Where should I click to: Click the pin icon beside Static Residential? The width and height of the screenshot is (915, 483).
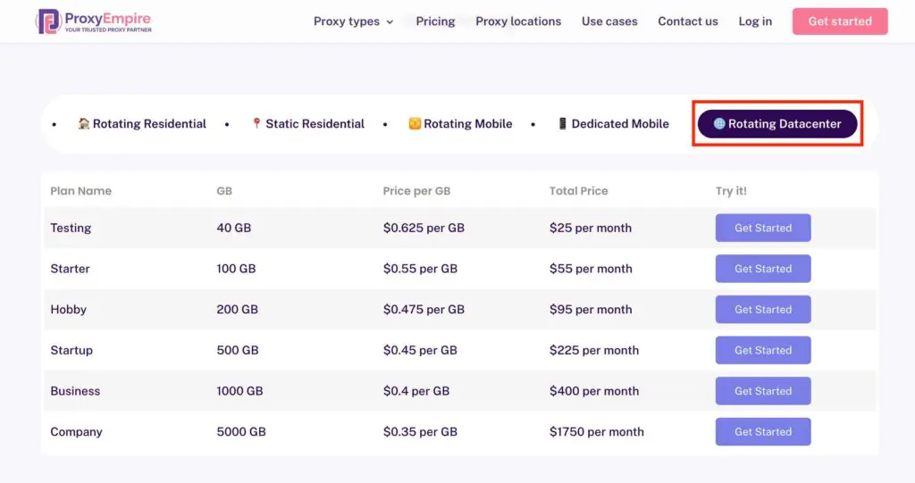tap(256, 124)
